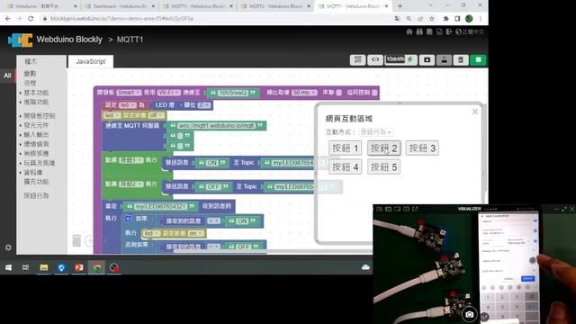This screenshot has height=324, width=576.
Task: Click the "OFF" message text in send block
Action: click(213, 186)
